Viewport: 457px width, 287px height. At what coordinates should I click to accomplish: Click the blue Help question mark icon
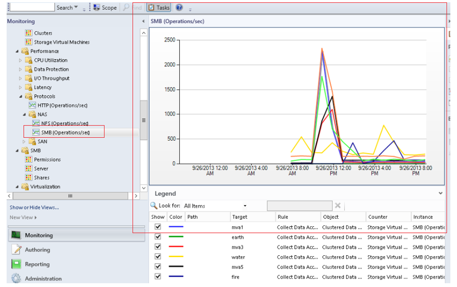point(179,8)
